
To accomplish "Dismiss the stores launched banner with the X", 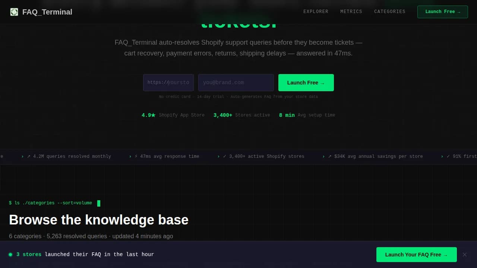I will click(465, 255).
